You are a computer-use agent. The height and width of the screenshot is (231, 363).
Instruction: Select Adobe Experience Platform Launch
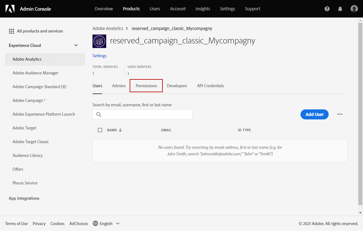pos(44,114)
